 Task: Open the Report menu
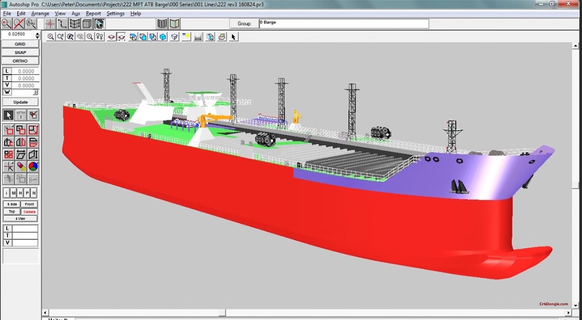coord(93,13)
